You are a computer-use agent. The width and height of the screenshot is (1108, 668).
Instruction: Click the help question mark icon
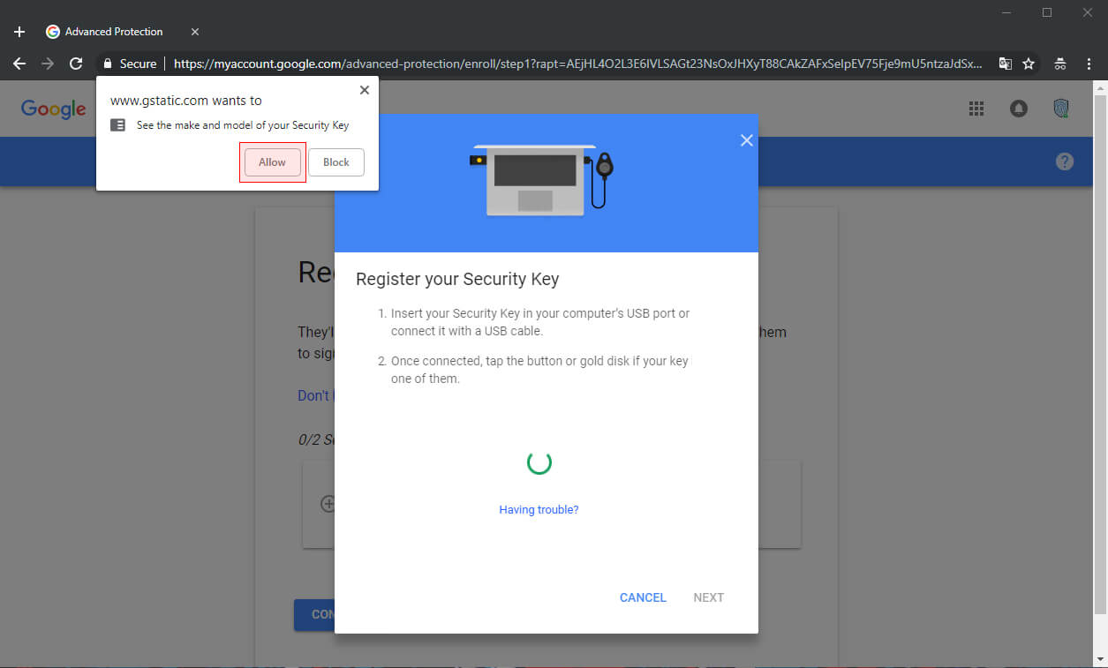1065,161
